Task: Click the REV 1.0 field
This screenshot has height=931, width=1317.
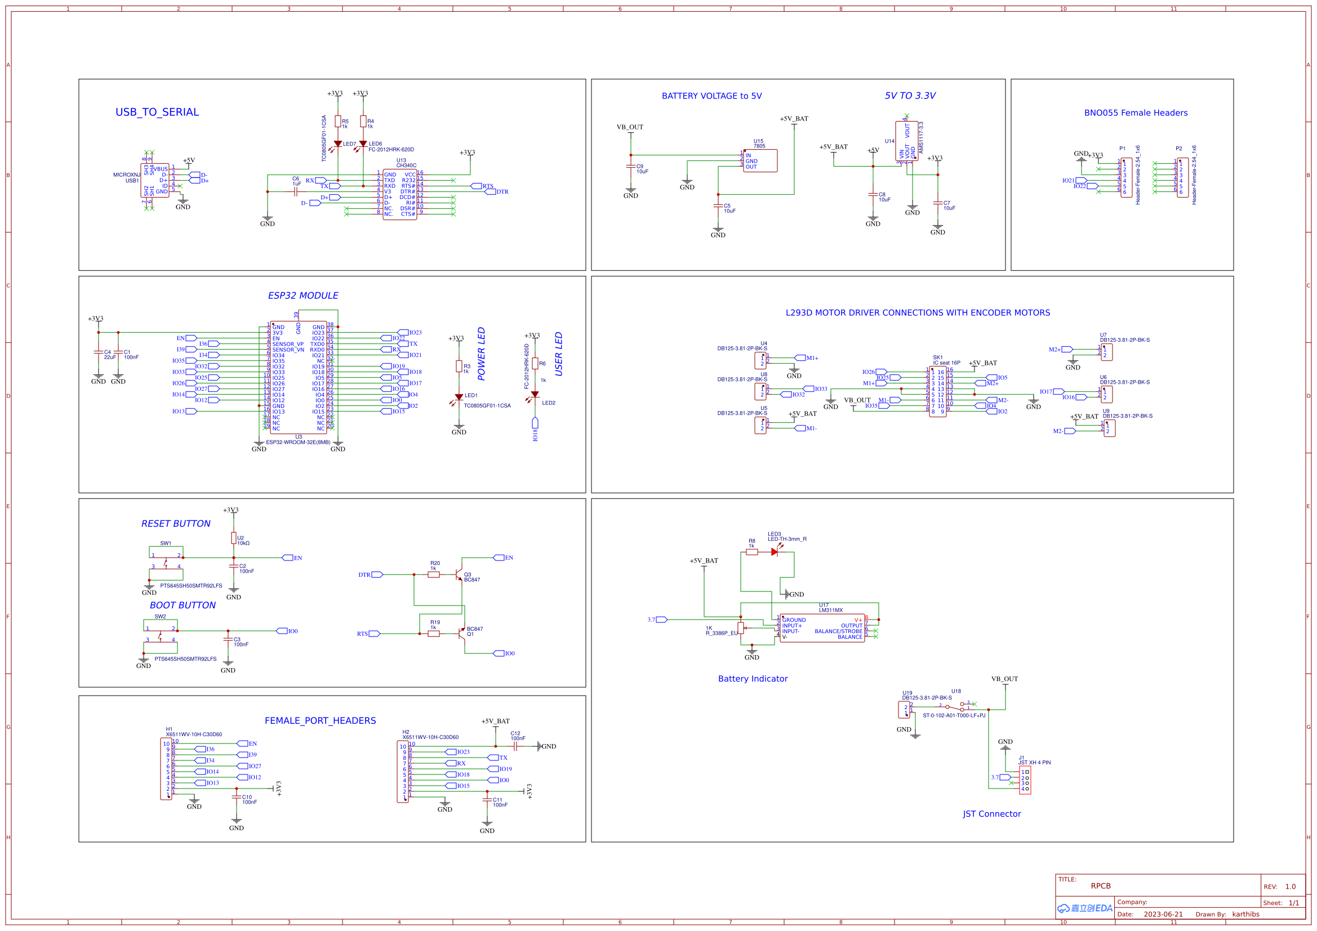Action: [x=1290, y=886]
